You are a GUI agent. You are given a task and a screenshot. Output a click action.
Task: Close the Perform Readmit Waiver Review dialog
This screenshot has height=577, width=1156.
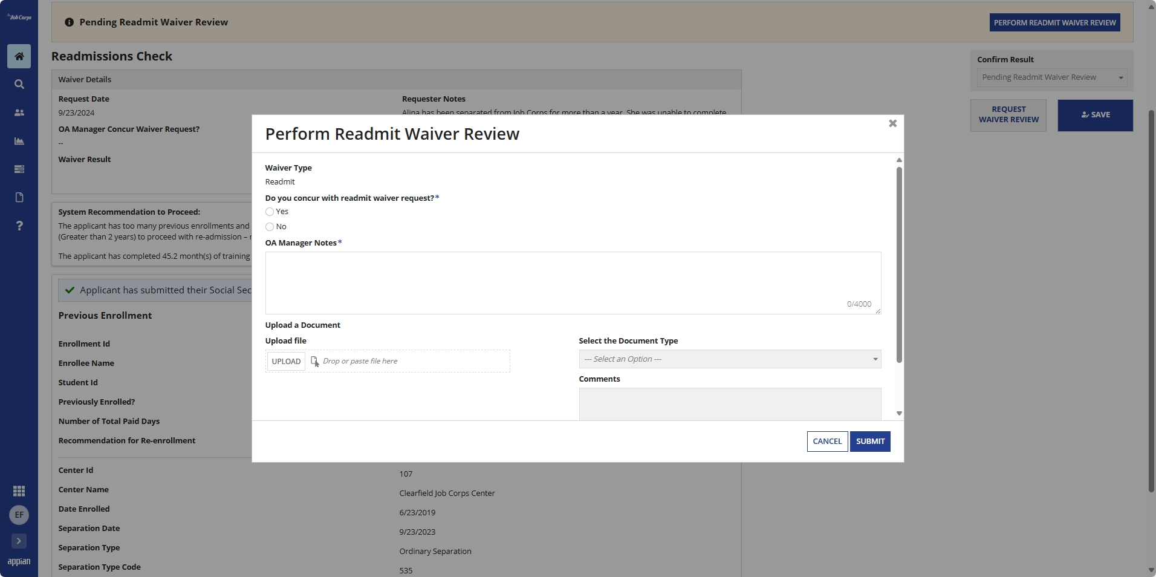click(892, 123)
